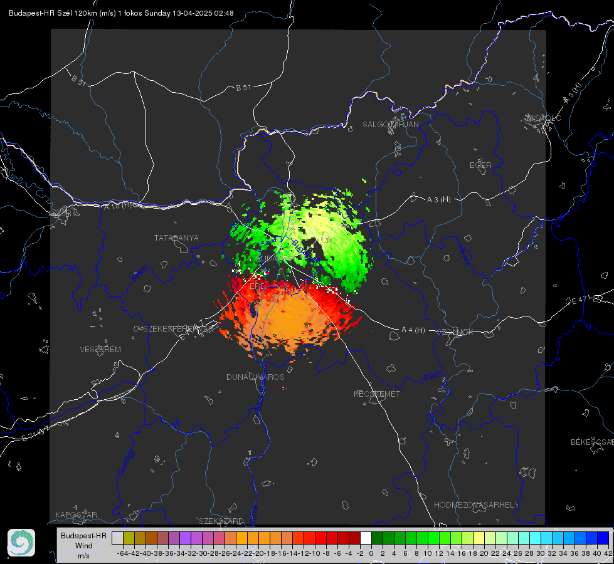Select the yellow swatch between 18 and 20

479,538
